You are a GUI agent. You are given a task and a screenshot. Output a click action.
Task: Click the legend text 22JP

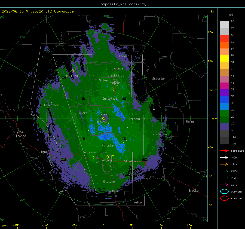[x=234, y=178]
